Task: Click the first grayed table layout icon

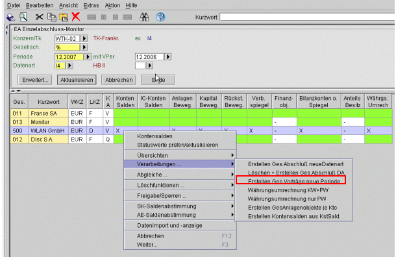Action: pos(92,17)
